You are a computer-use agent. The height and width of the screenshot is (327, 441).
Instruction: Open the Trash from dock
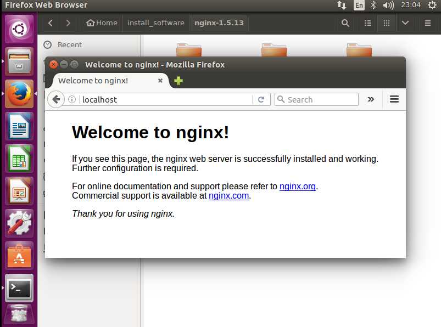[19, 314]
